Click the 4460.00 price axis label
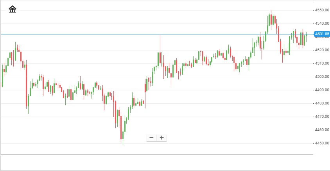 point(322,130)
